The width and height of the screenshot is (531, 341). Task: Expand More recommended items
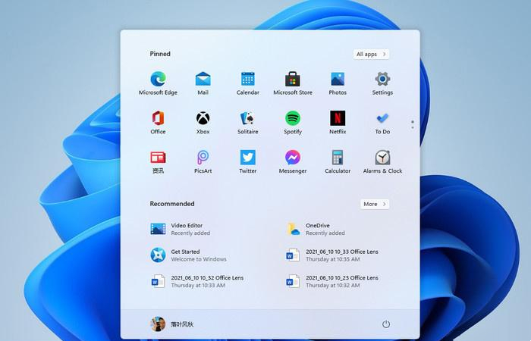[x=375, y=204]
